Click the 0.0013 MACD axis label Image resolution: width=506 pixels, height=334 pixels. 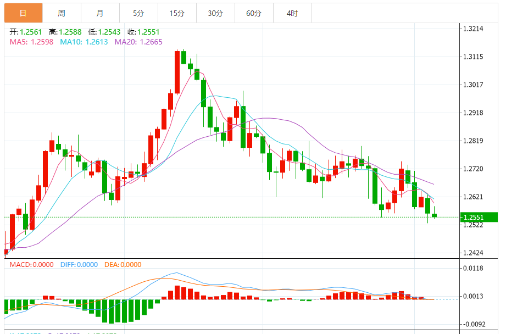[473, 296]
